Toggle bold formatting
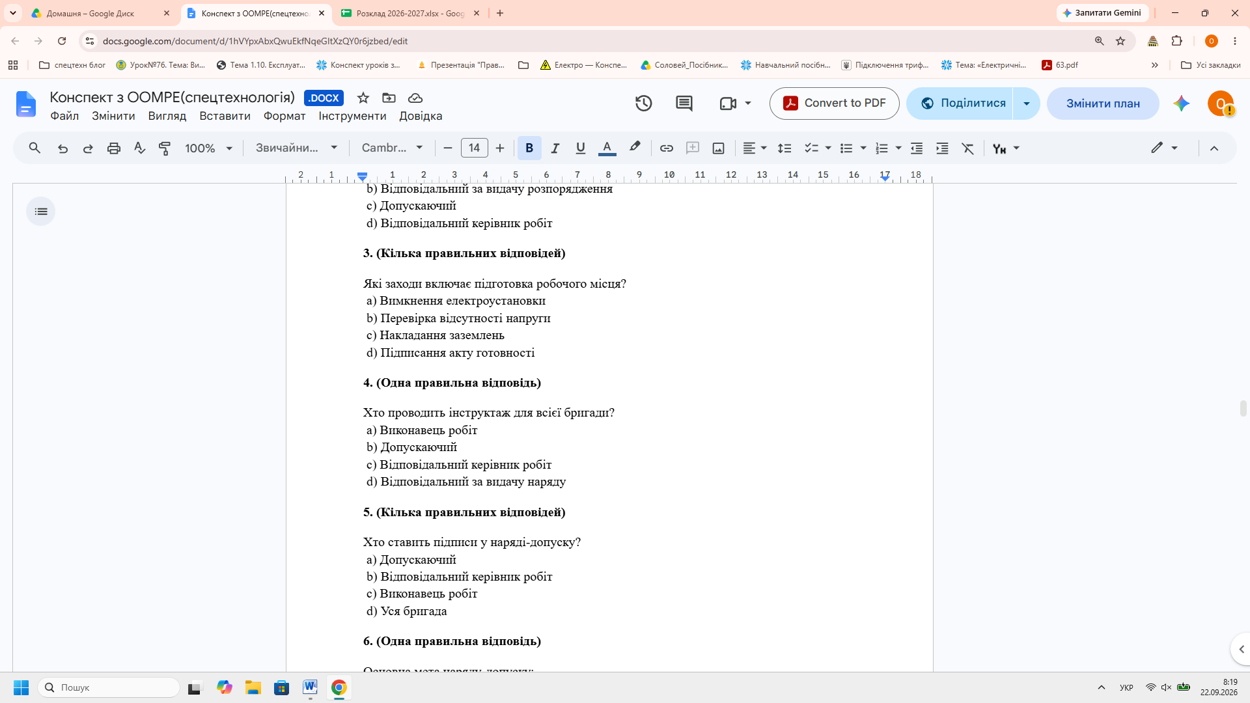The height and width of the screenshot is (703, 1250). (x=529, y=148)
